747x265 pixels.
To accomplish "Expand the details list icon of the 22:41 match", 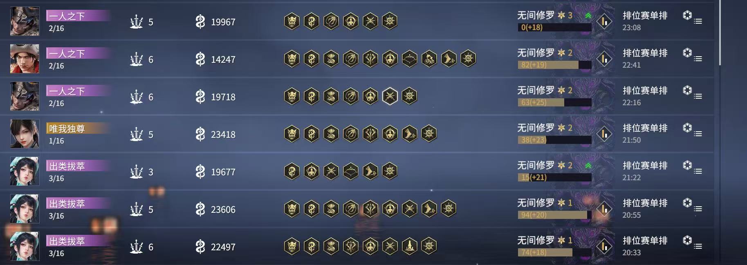I will click(x=698, y=59).
